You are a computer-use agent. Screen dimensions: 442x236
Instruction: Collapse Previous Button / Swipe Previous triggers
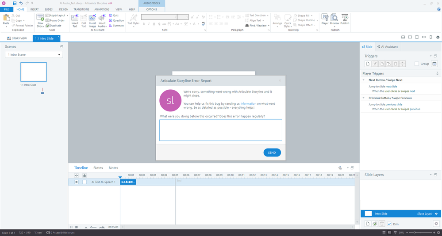[363, 98]
